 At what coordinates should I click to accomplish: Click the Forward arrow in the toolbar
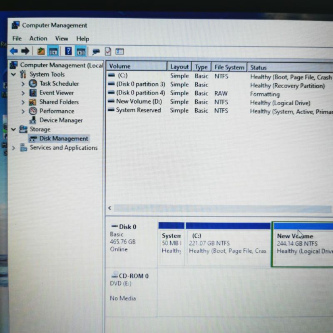tap(25, 51)
